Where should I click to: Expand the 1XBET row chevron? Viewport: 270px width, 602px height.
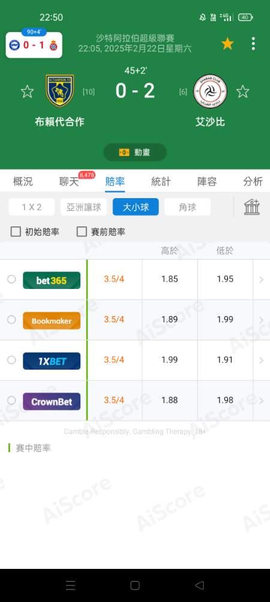(x=262, y=360)
